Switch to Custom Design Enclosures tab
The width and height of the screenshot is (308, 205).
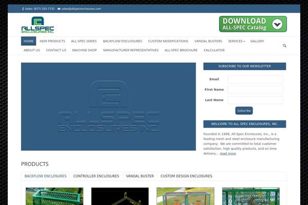pyautogui.click(x=186, y=176)
